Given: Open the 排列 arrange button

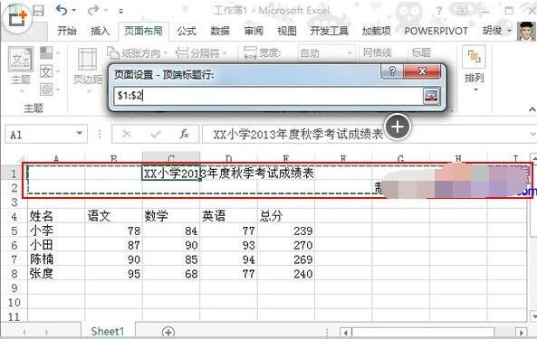Looking at the screenshot, I should click(474, 70).
